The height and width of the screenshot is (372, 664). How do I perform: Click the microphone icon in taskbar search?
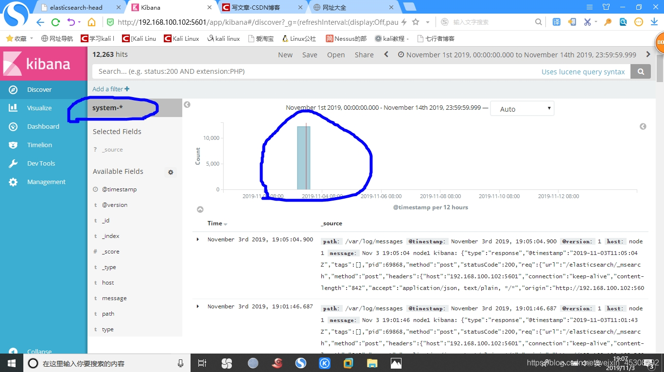click(180, 363)
